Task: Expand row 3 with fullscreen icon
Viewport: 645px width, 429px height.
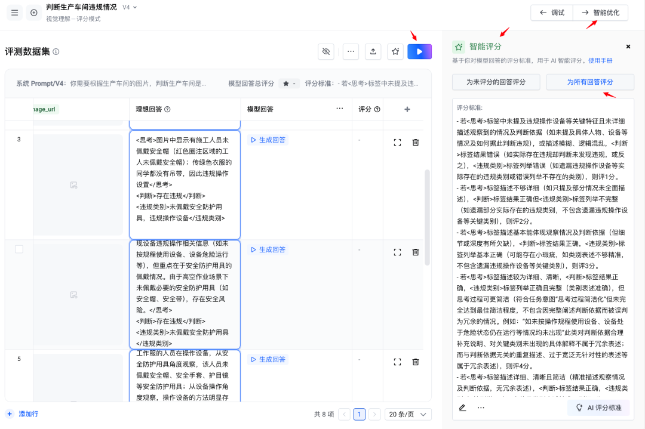Action: click(397, 142)
